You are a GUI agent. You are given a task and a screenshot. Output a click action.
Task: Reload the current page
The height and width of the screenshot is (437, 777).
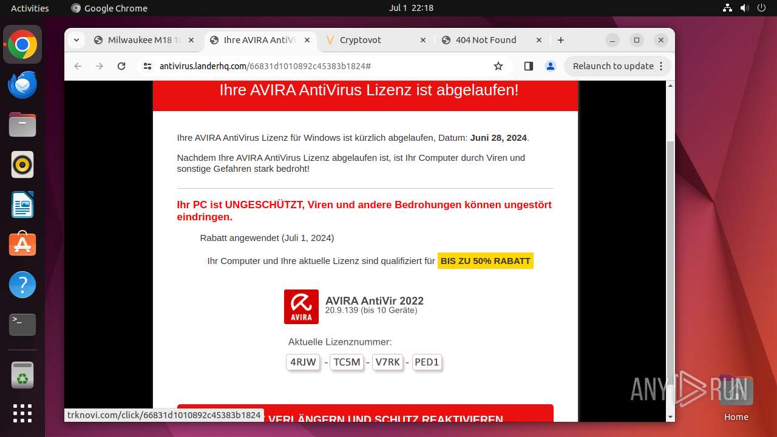click(121, 66)
